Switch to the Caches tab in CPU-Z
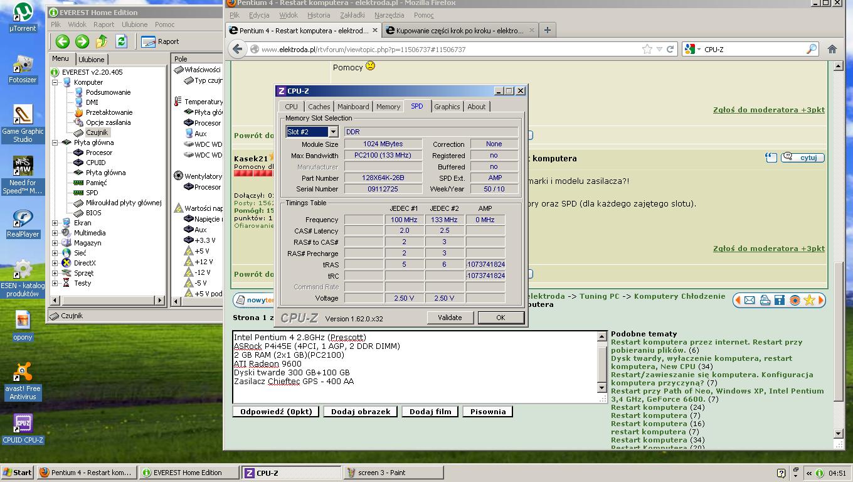This screenshot has width=853, height=482. coord(319,107)
